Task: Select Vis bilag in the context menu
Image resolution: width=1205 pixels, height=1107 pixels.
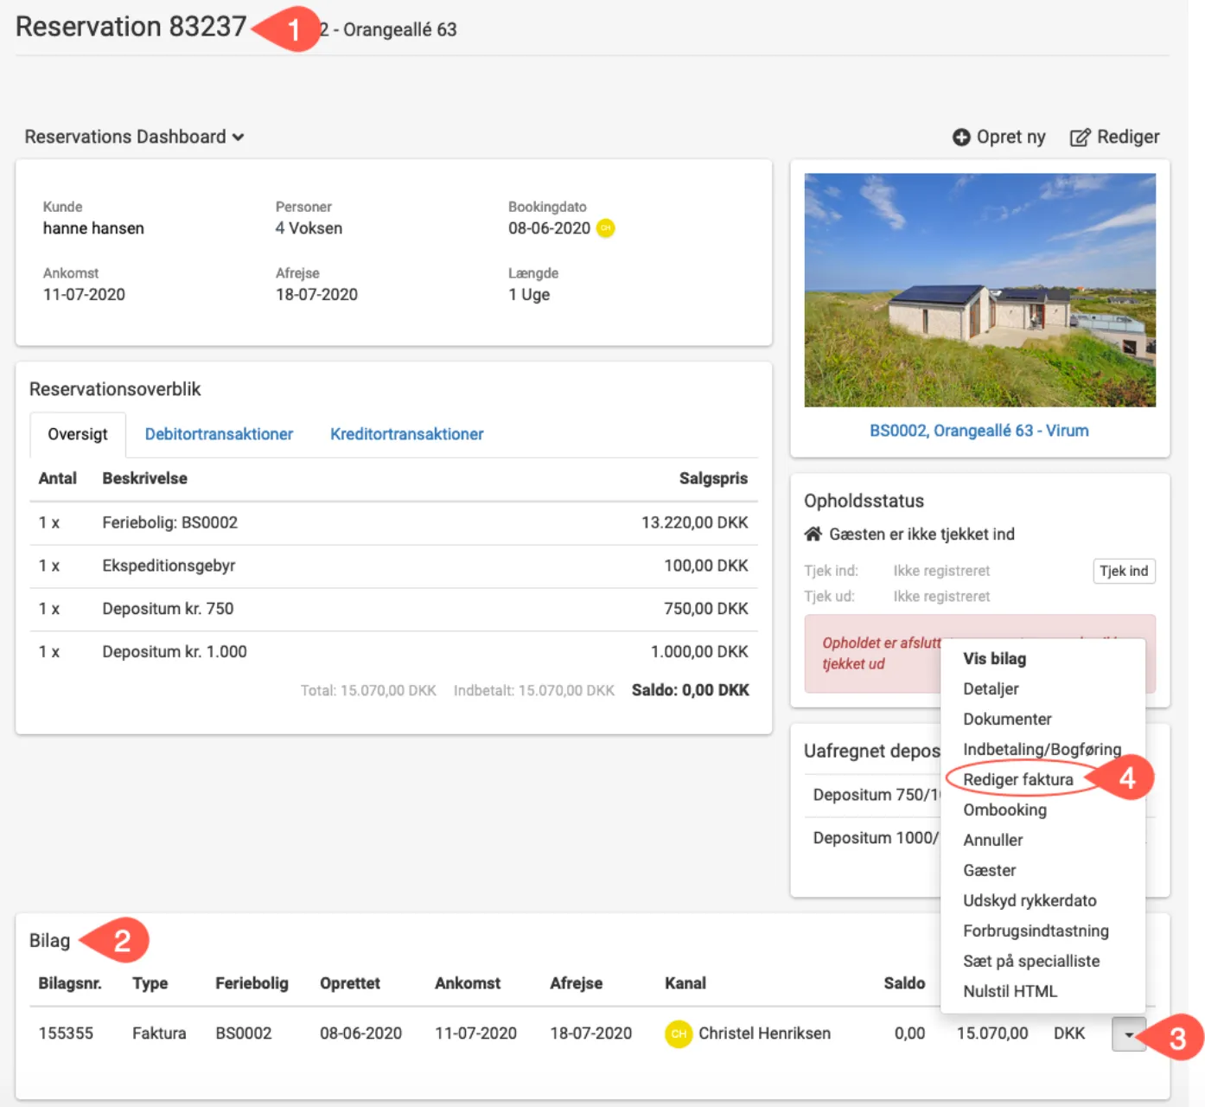Action: [x=994, y=658]
